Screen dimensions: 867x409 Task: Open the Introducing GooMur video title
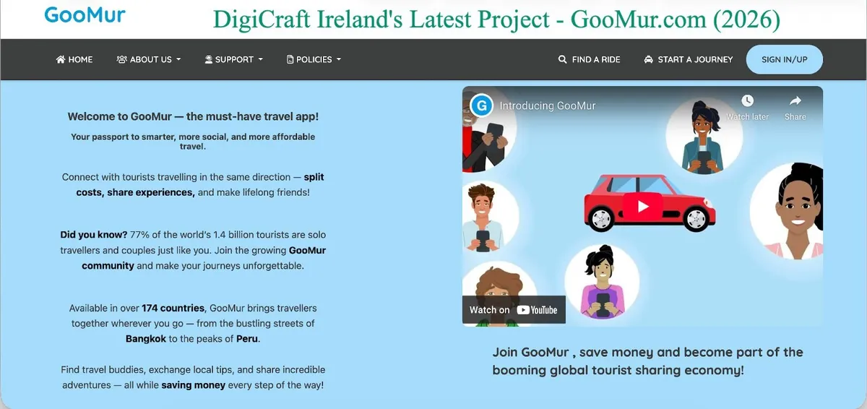coord(548,106)
